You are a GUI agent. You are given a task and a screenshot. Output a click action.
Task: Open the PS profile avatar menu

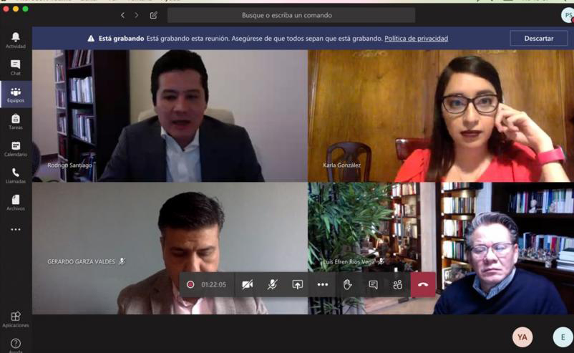coord(567,15)
